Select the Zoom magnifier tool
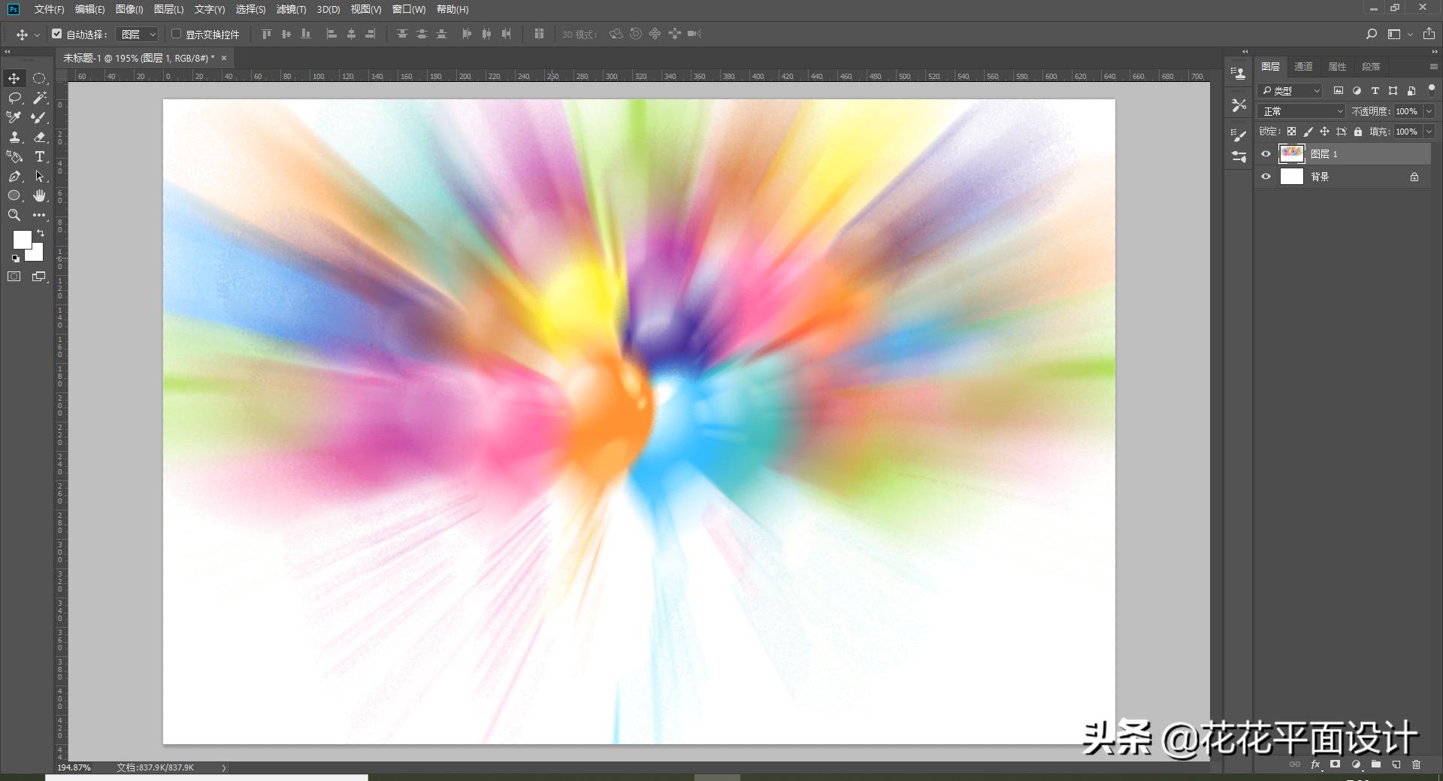 (14, 215)
